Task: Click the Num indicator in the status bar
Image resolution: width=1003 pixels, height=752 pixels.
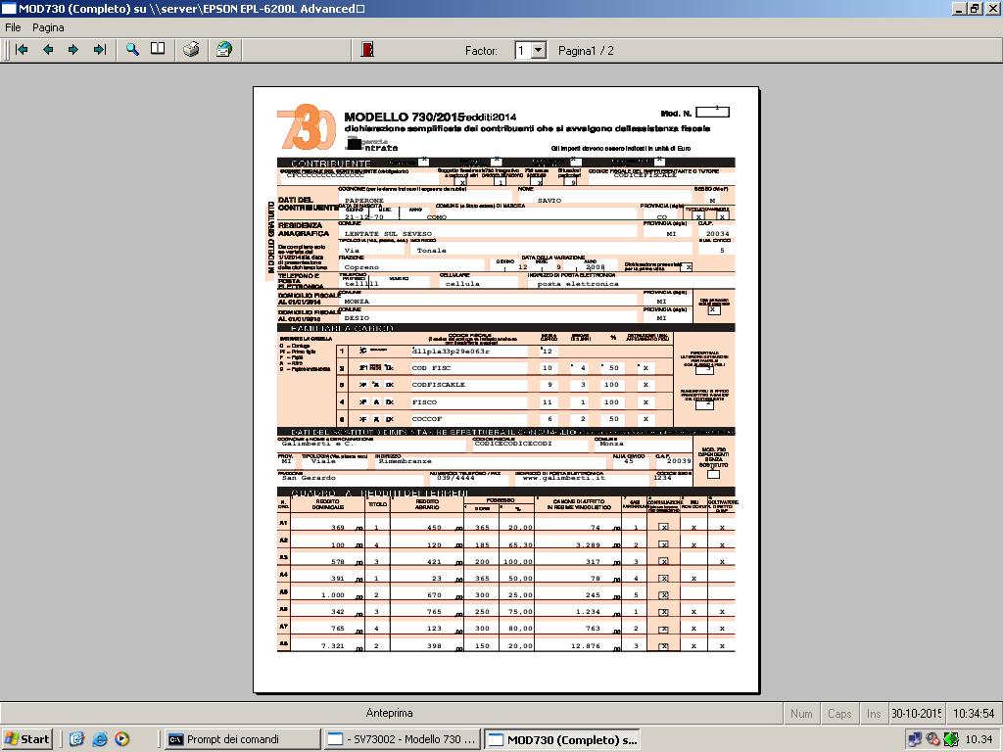Action: coord(801,713)
